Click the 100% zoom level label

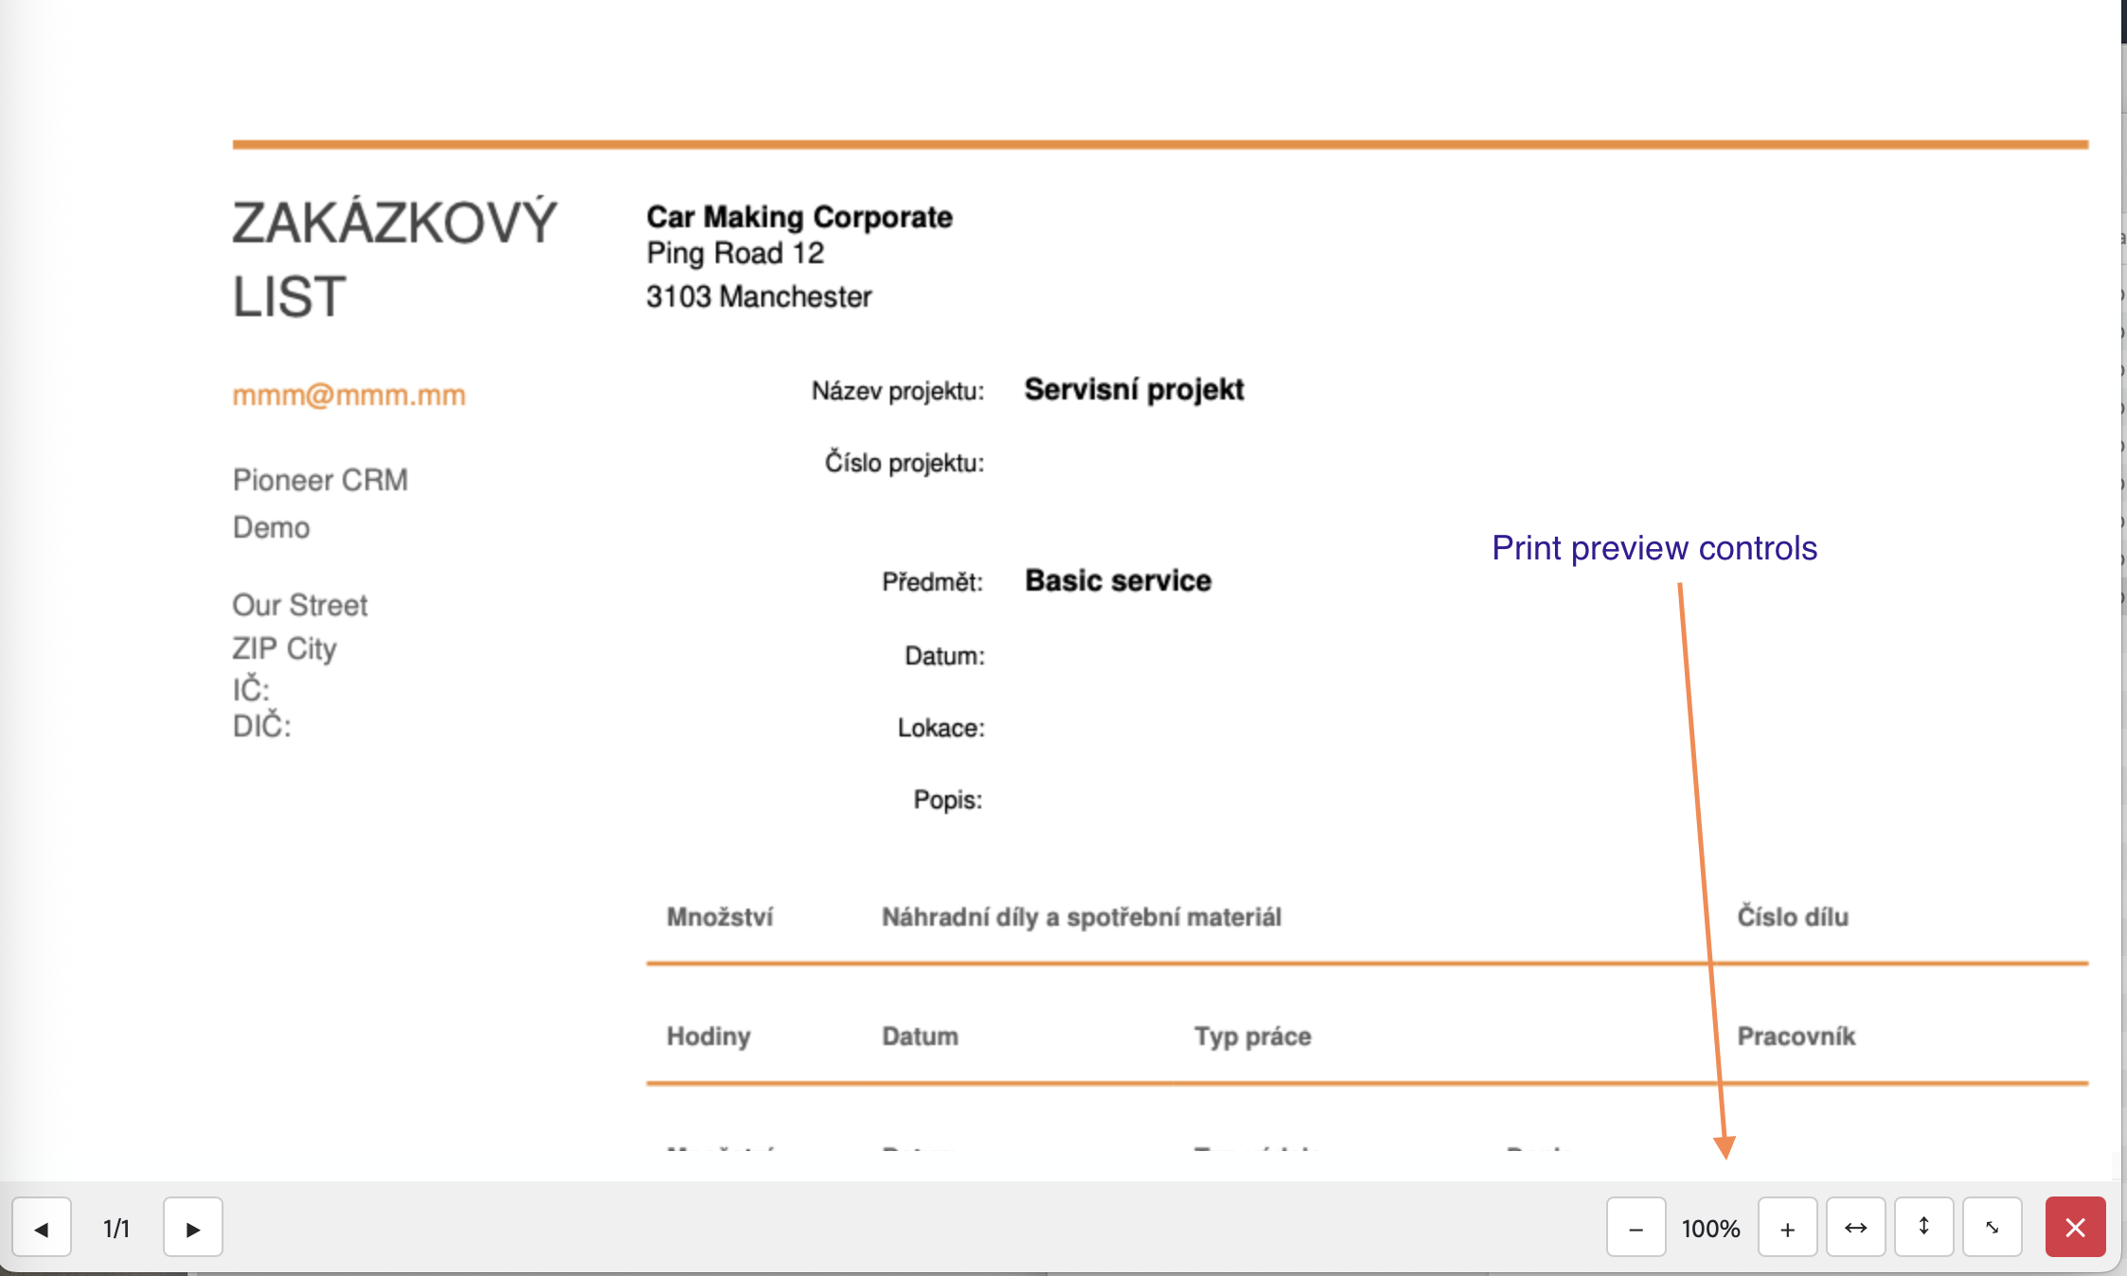click(x=1710, y=1229)
